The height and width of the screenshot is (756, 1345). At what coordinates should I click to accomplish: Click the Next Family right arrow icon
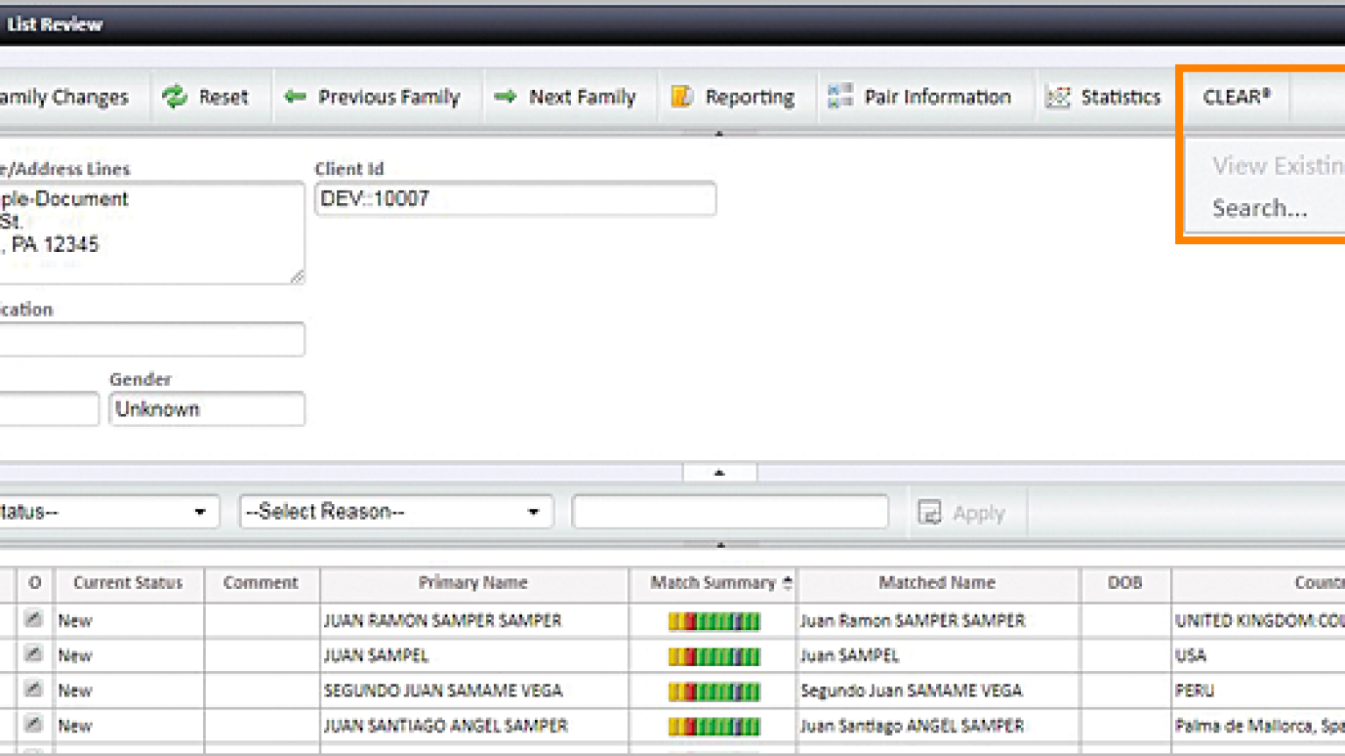click(x=505, y=96)
